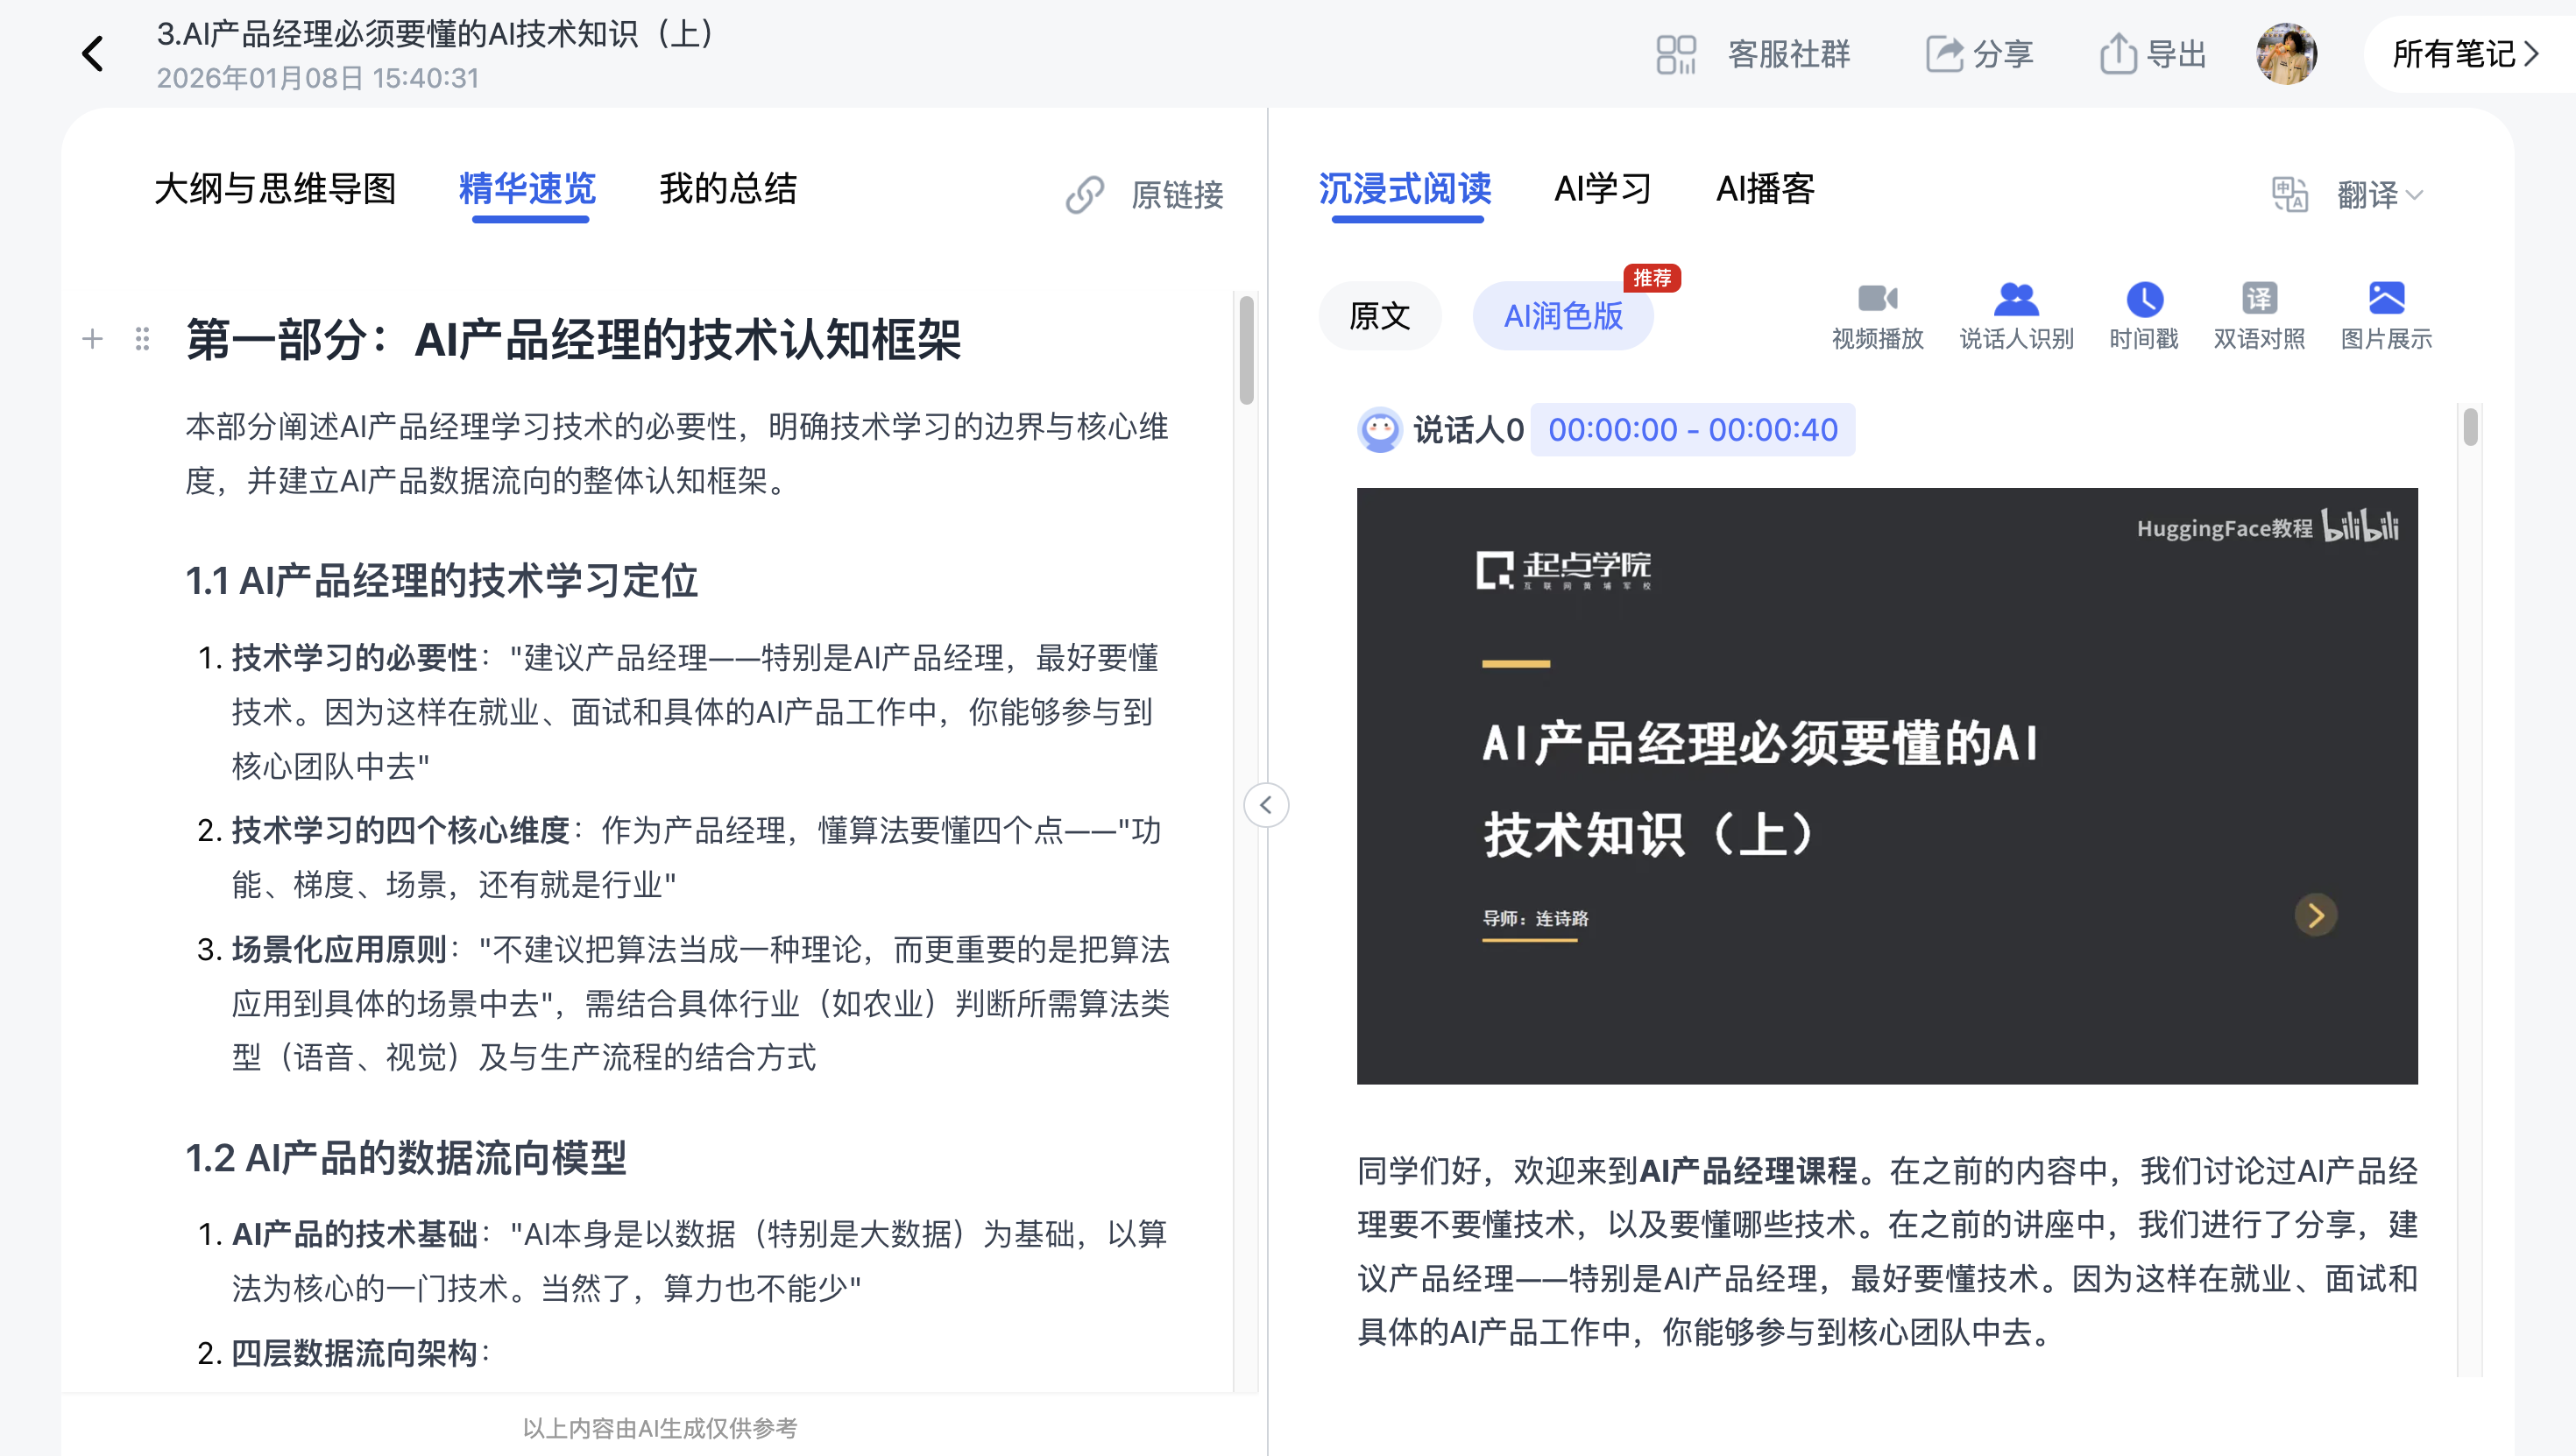This screenshot has height=1456, width=2576.
Task: Collapse the left panel with chevron
Action: pyautogui.click(x=1266, y=805)
